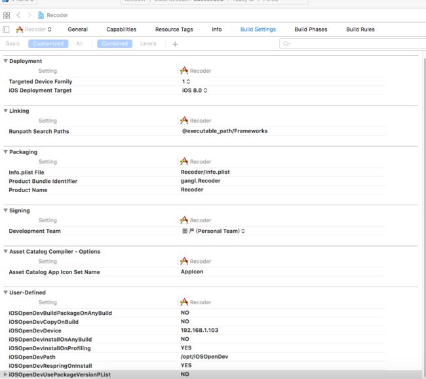This screenshot has width=426, height=379.
Task: Click Recoder target icon in Signing header
Action: pyautogui.click(x=184, y=220)
